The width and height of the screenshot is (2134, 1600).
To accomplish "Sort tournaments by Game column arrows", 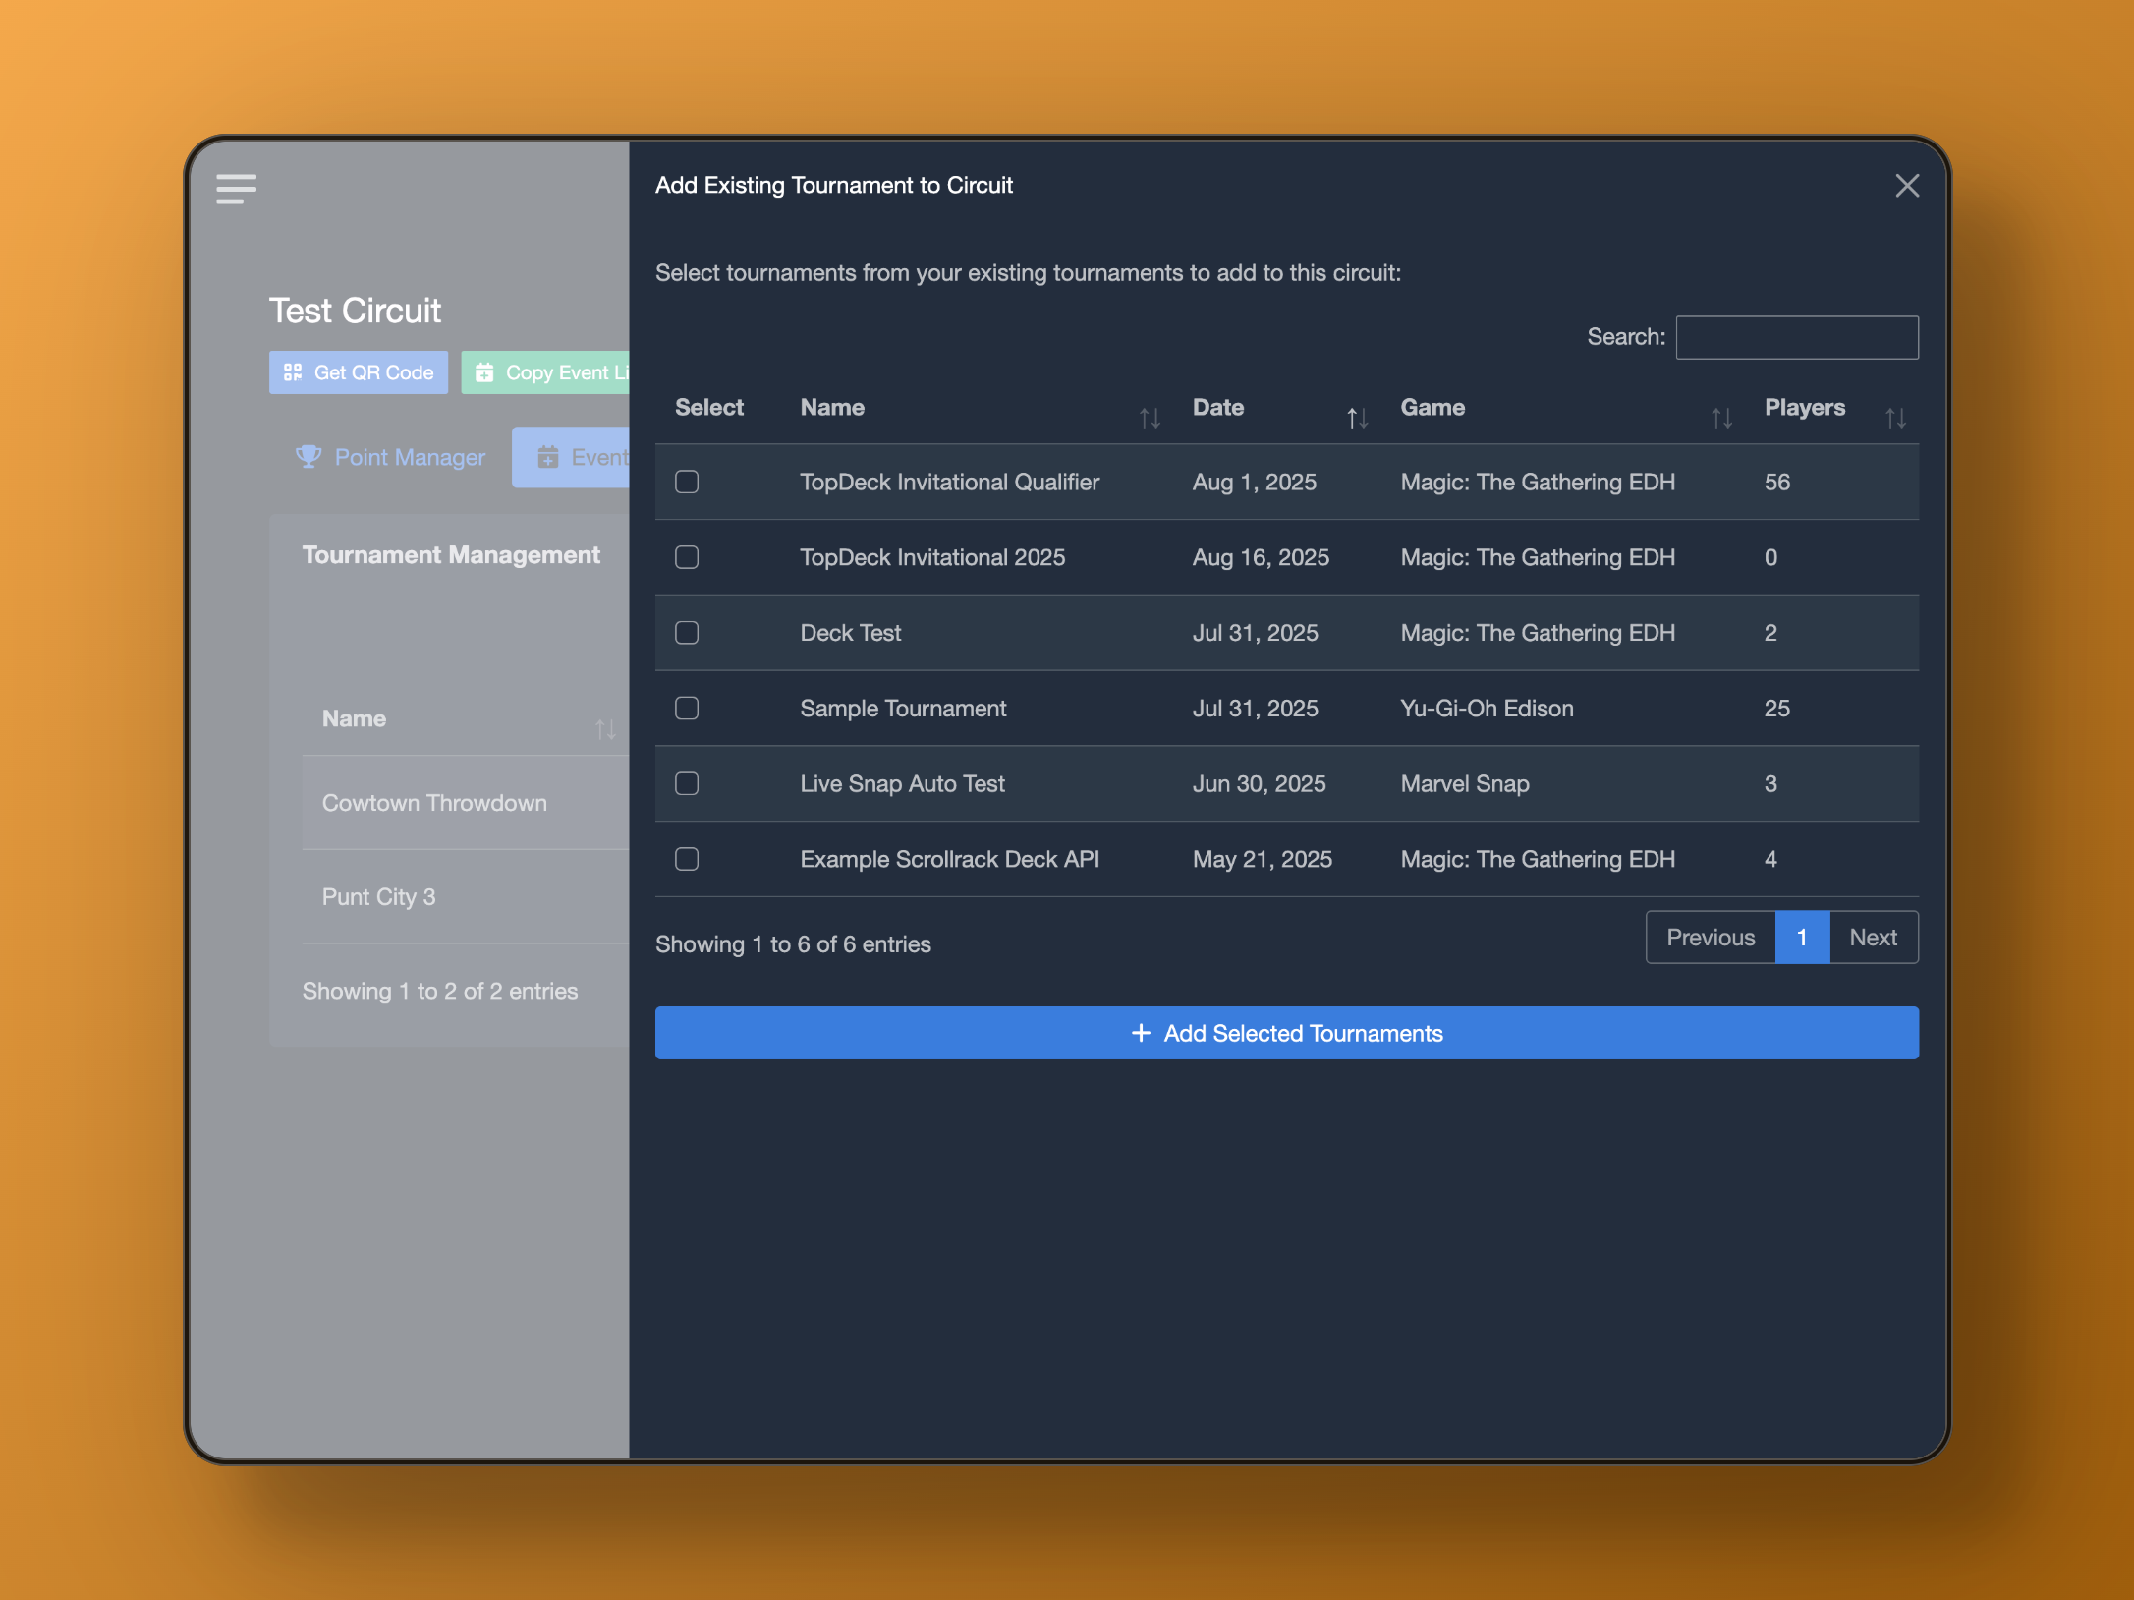I will coord(1721,418).
